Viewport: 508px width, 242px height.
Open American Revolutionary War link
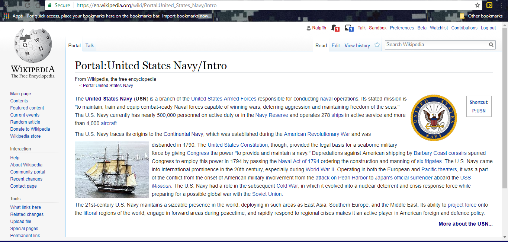coord(317,134)
